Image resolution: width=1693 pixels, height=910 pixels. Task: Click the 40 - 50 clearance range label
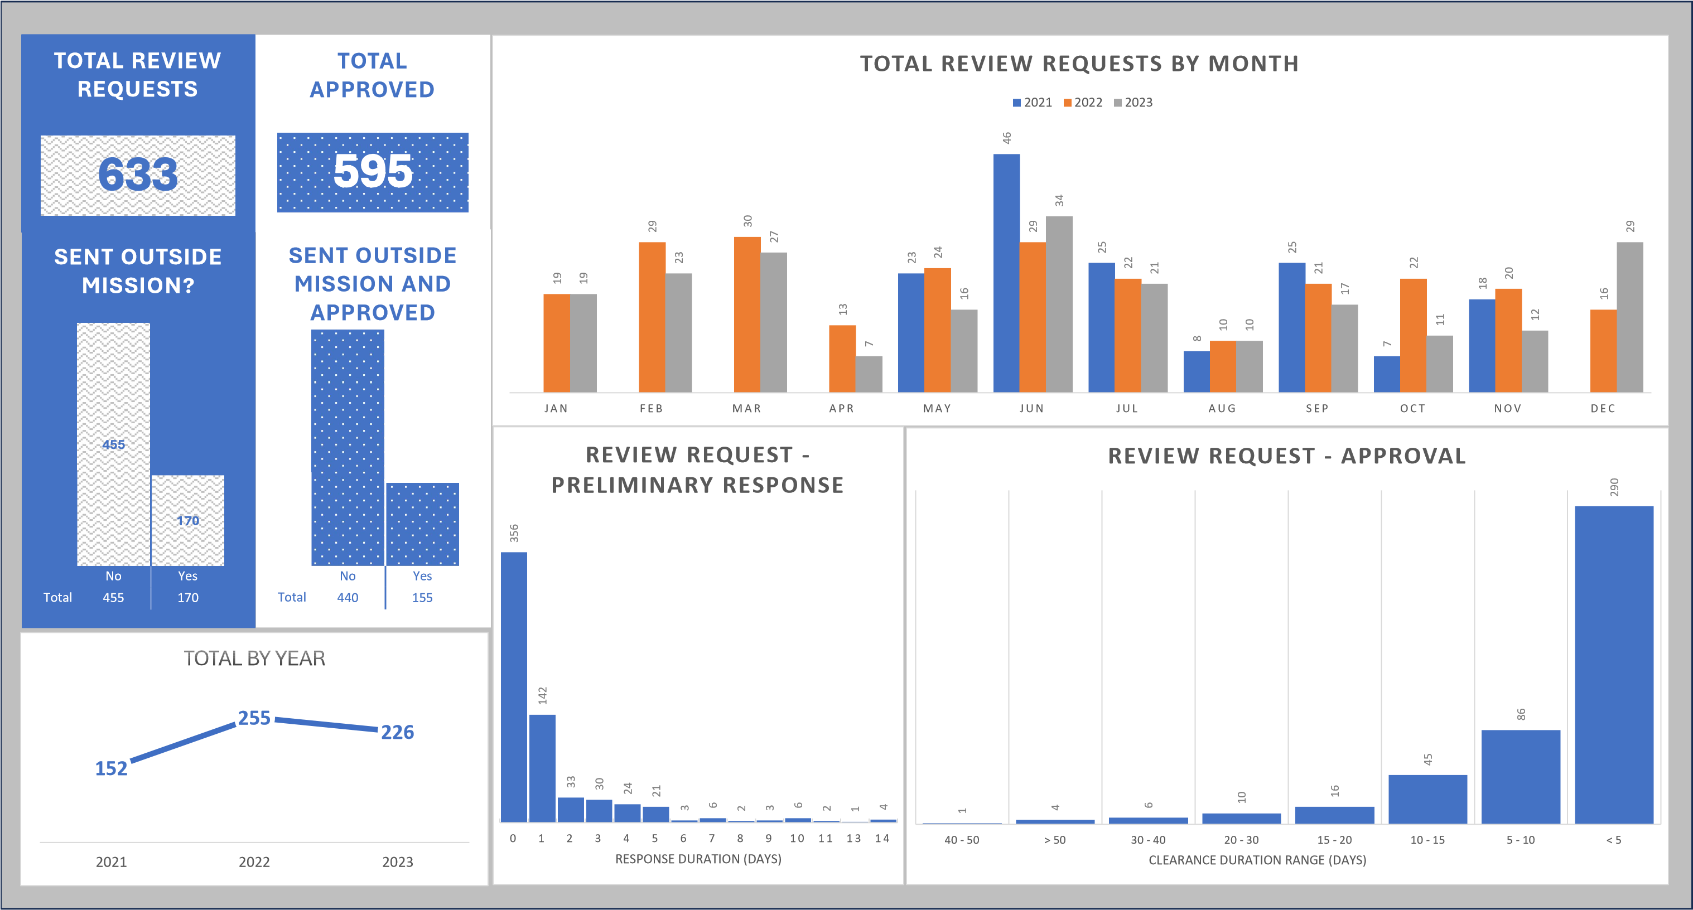click(x=962, y=840)
